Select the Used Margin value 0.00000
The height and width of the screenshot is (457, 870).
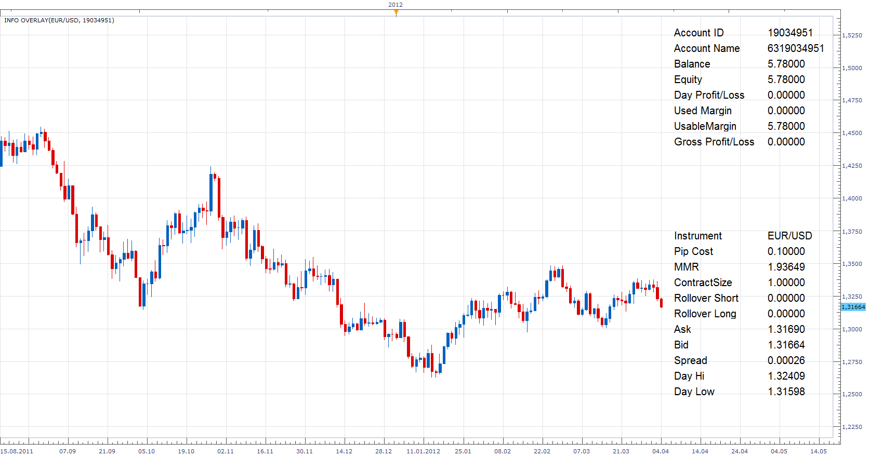786,111
